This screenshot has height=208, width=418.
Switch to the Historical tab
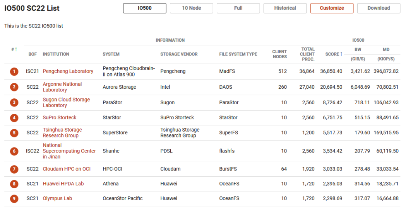285,8
